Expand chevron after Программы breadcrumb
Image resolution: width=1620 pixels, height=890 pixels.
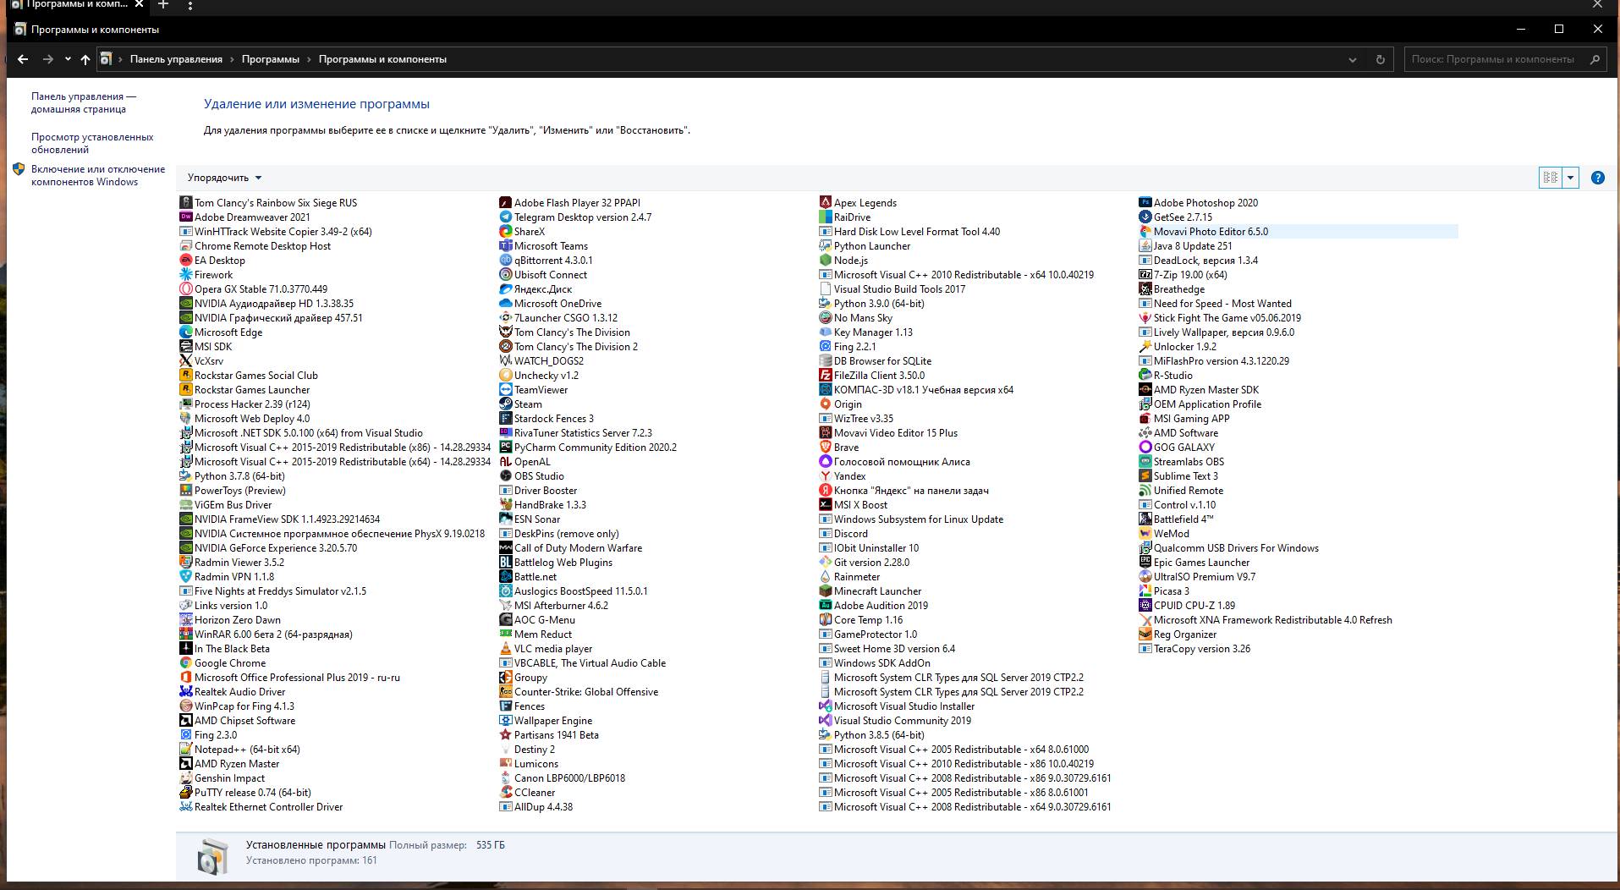point(309,59)
